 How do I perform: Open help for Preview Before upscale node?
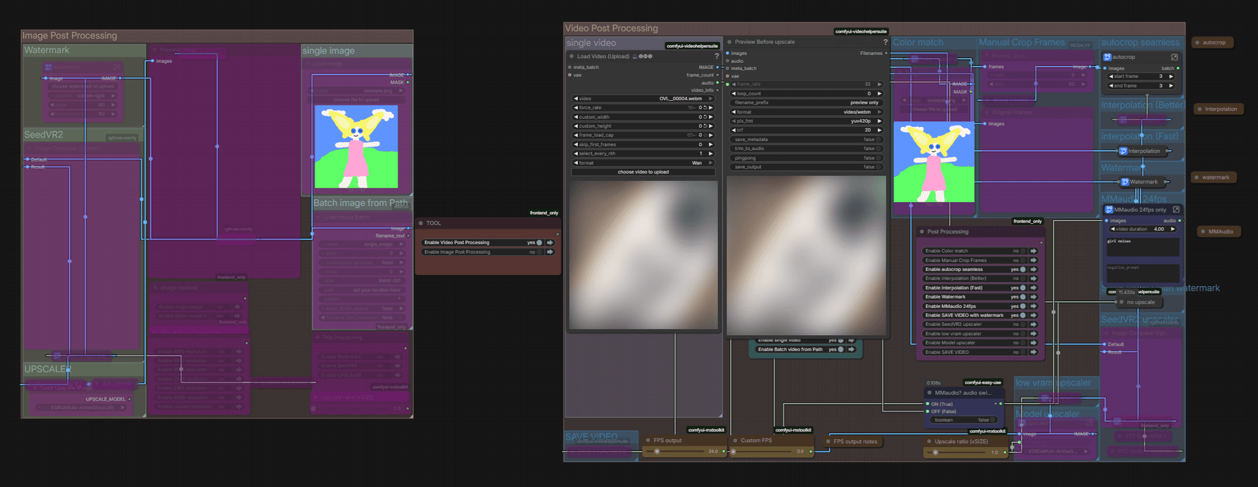[885, 42]
